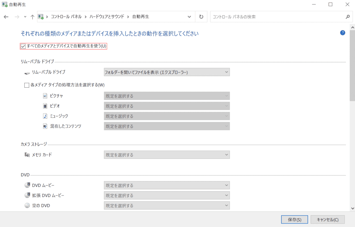355x227 pixels.
Task: Expand address bar history dropdown arrow
Action: pyautogui.click(x=189, y=17)
